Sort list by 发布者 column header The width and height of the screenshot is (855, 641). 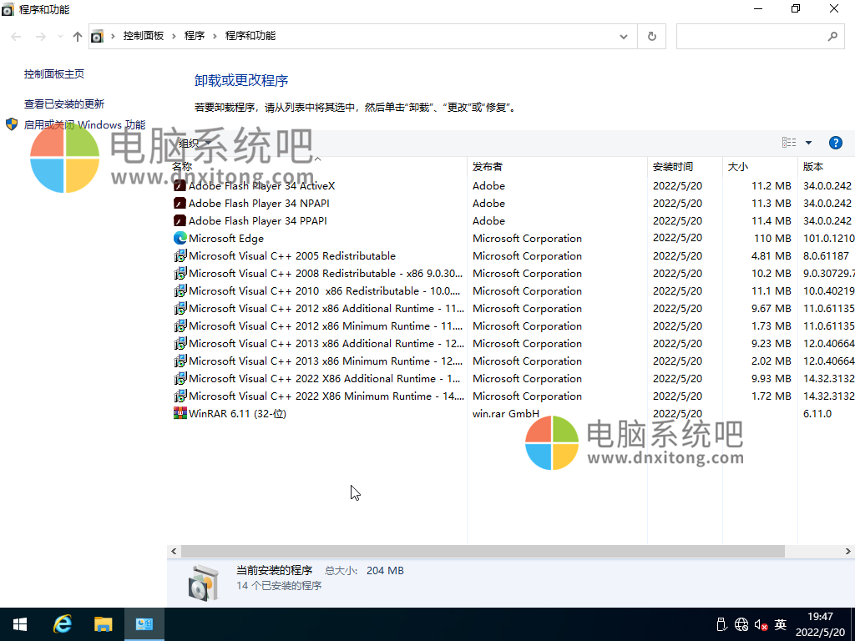click(488, 166)
